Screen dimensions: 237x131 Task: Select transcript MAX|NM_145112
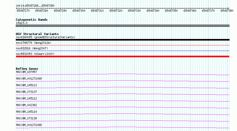tap(26, 98)
